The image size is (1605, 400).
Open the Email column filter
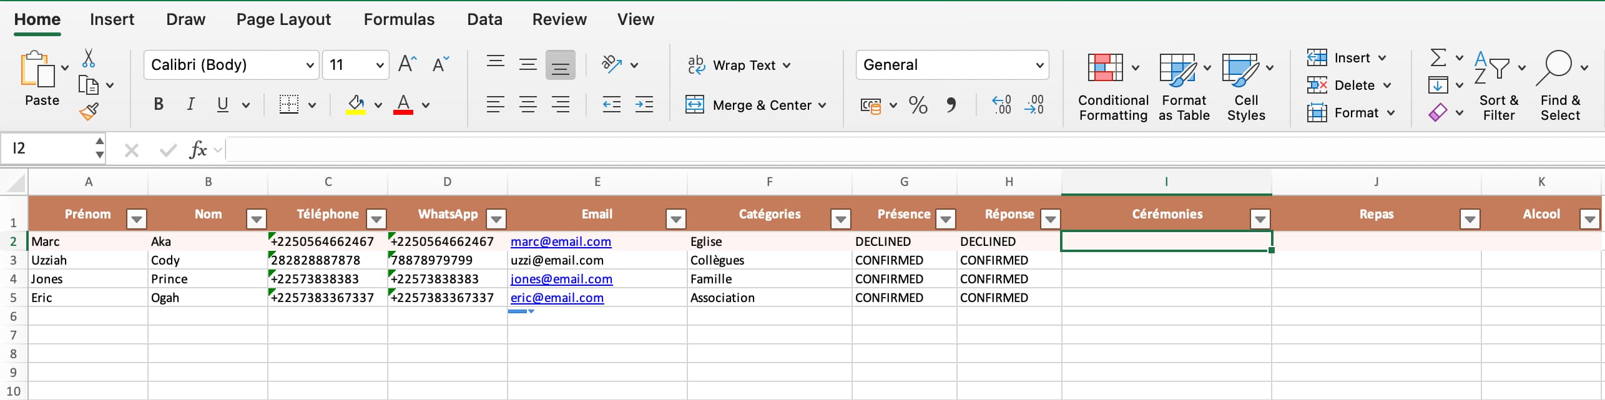(675, 218)
